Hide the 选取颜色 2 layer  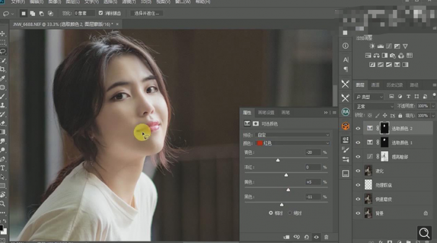click(358, 128)
